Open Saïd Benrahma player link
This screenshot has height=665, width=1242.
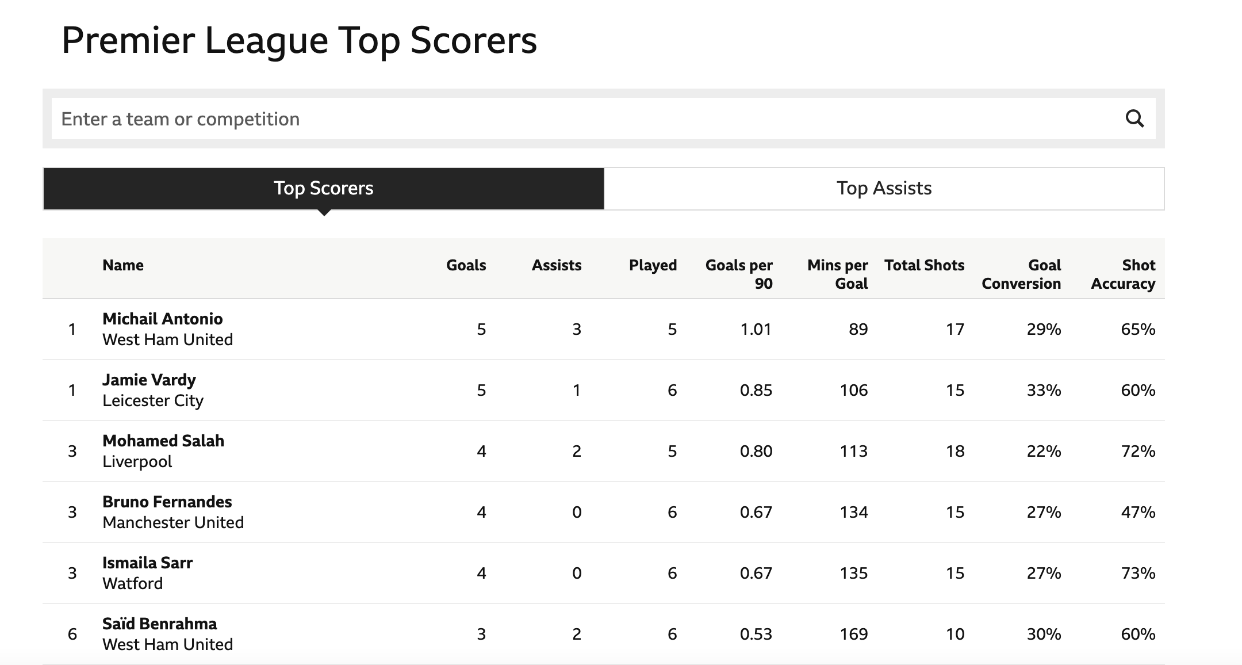[160, 624]
